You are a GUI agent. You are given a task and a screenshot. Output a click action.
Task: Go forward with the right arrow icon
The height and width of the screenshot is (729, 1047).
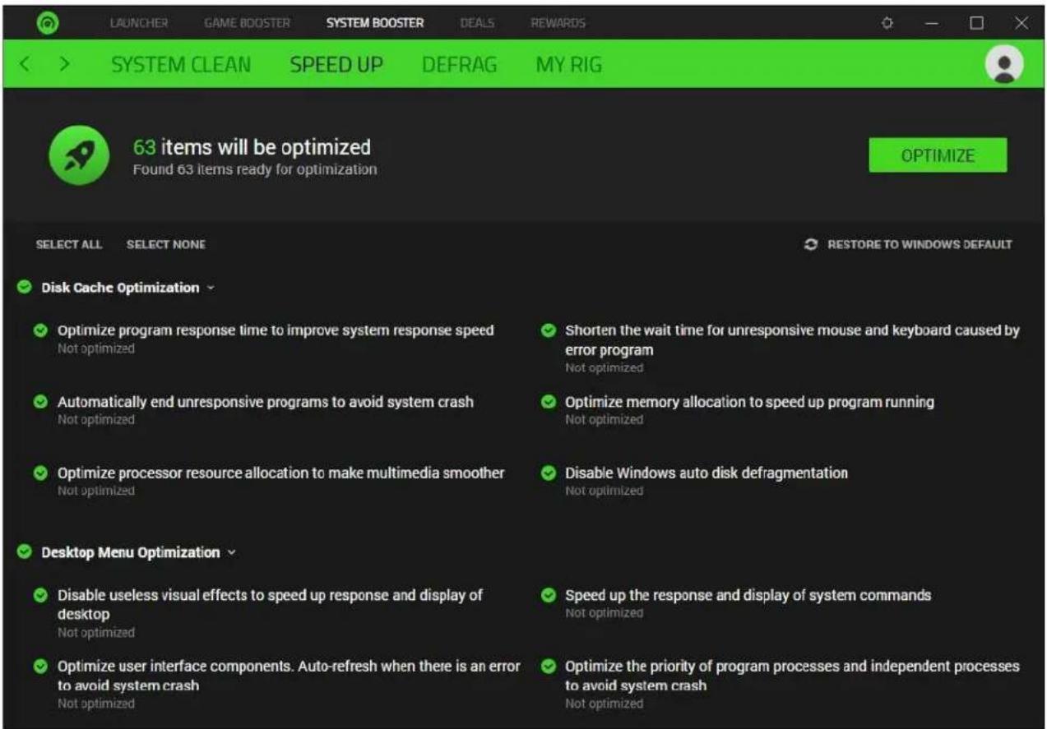(64, 64)
